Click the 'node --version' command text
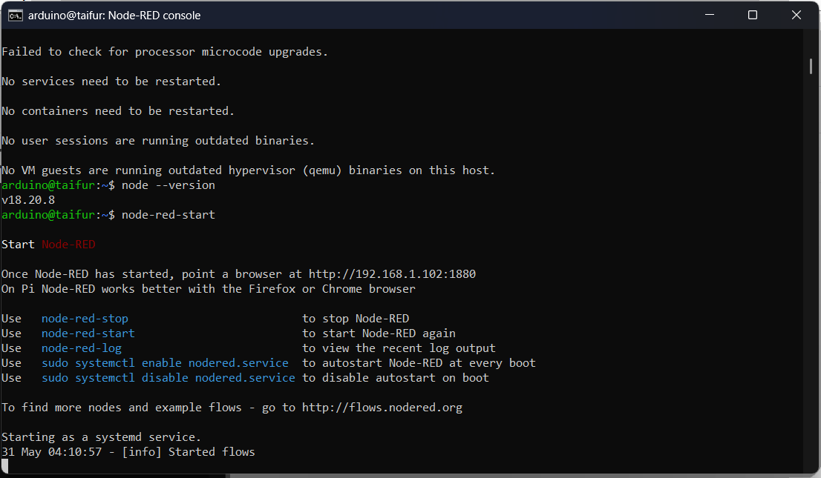 pos(168,185)
